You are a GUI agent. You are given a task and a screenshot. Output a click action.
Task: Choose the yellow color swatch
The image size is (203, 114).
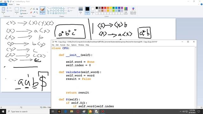pos(111,8)
